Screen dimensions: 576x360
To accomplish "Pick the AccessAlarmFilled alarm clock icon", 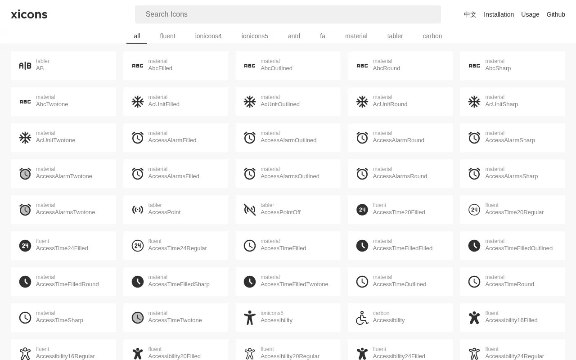I will (x=138, y=138).
